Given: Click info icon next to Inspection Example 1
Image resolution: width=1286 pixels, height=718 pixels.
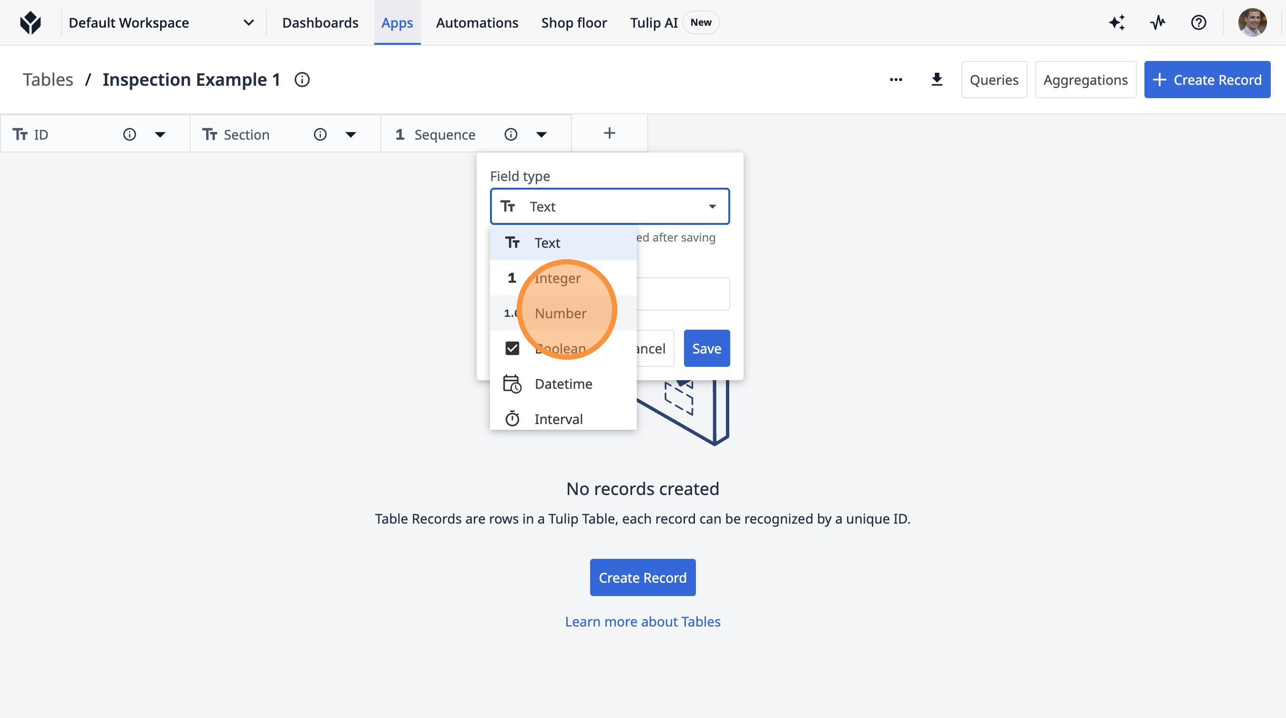Looking at the screenshot, I should (x=302, y=80).
